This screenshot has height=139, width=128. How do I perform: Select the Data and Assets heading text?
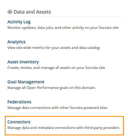coord(32,12)
